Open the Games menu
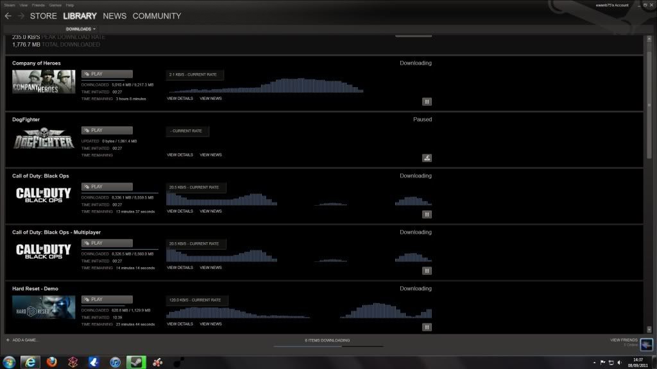 [55, 5]
